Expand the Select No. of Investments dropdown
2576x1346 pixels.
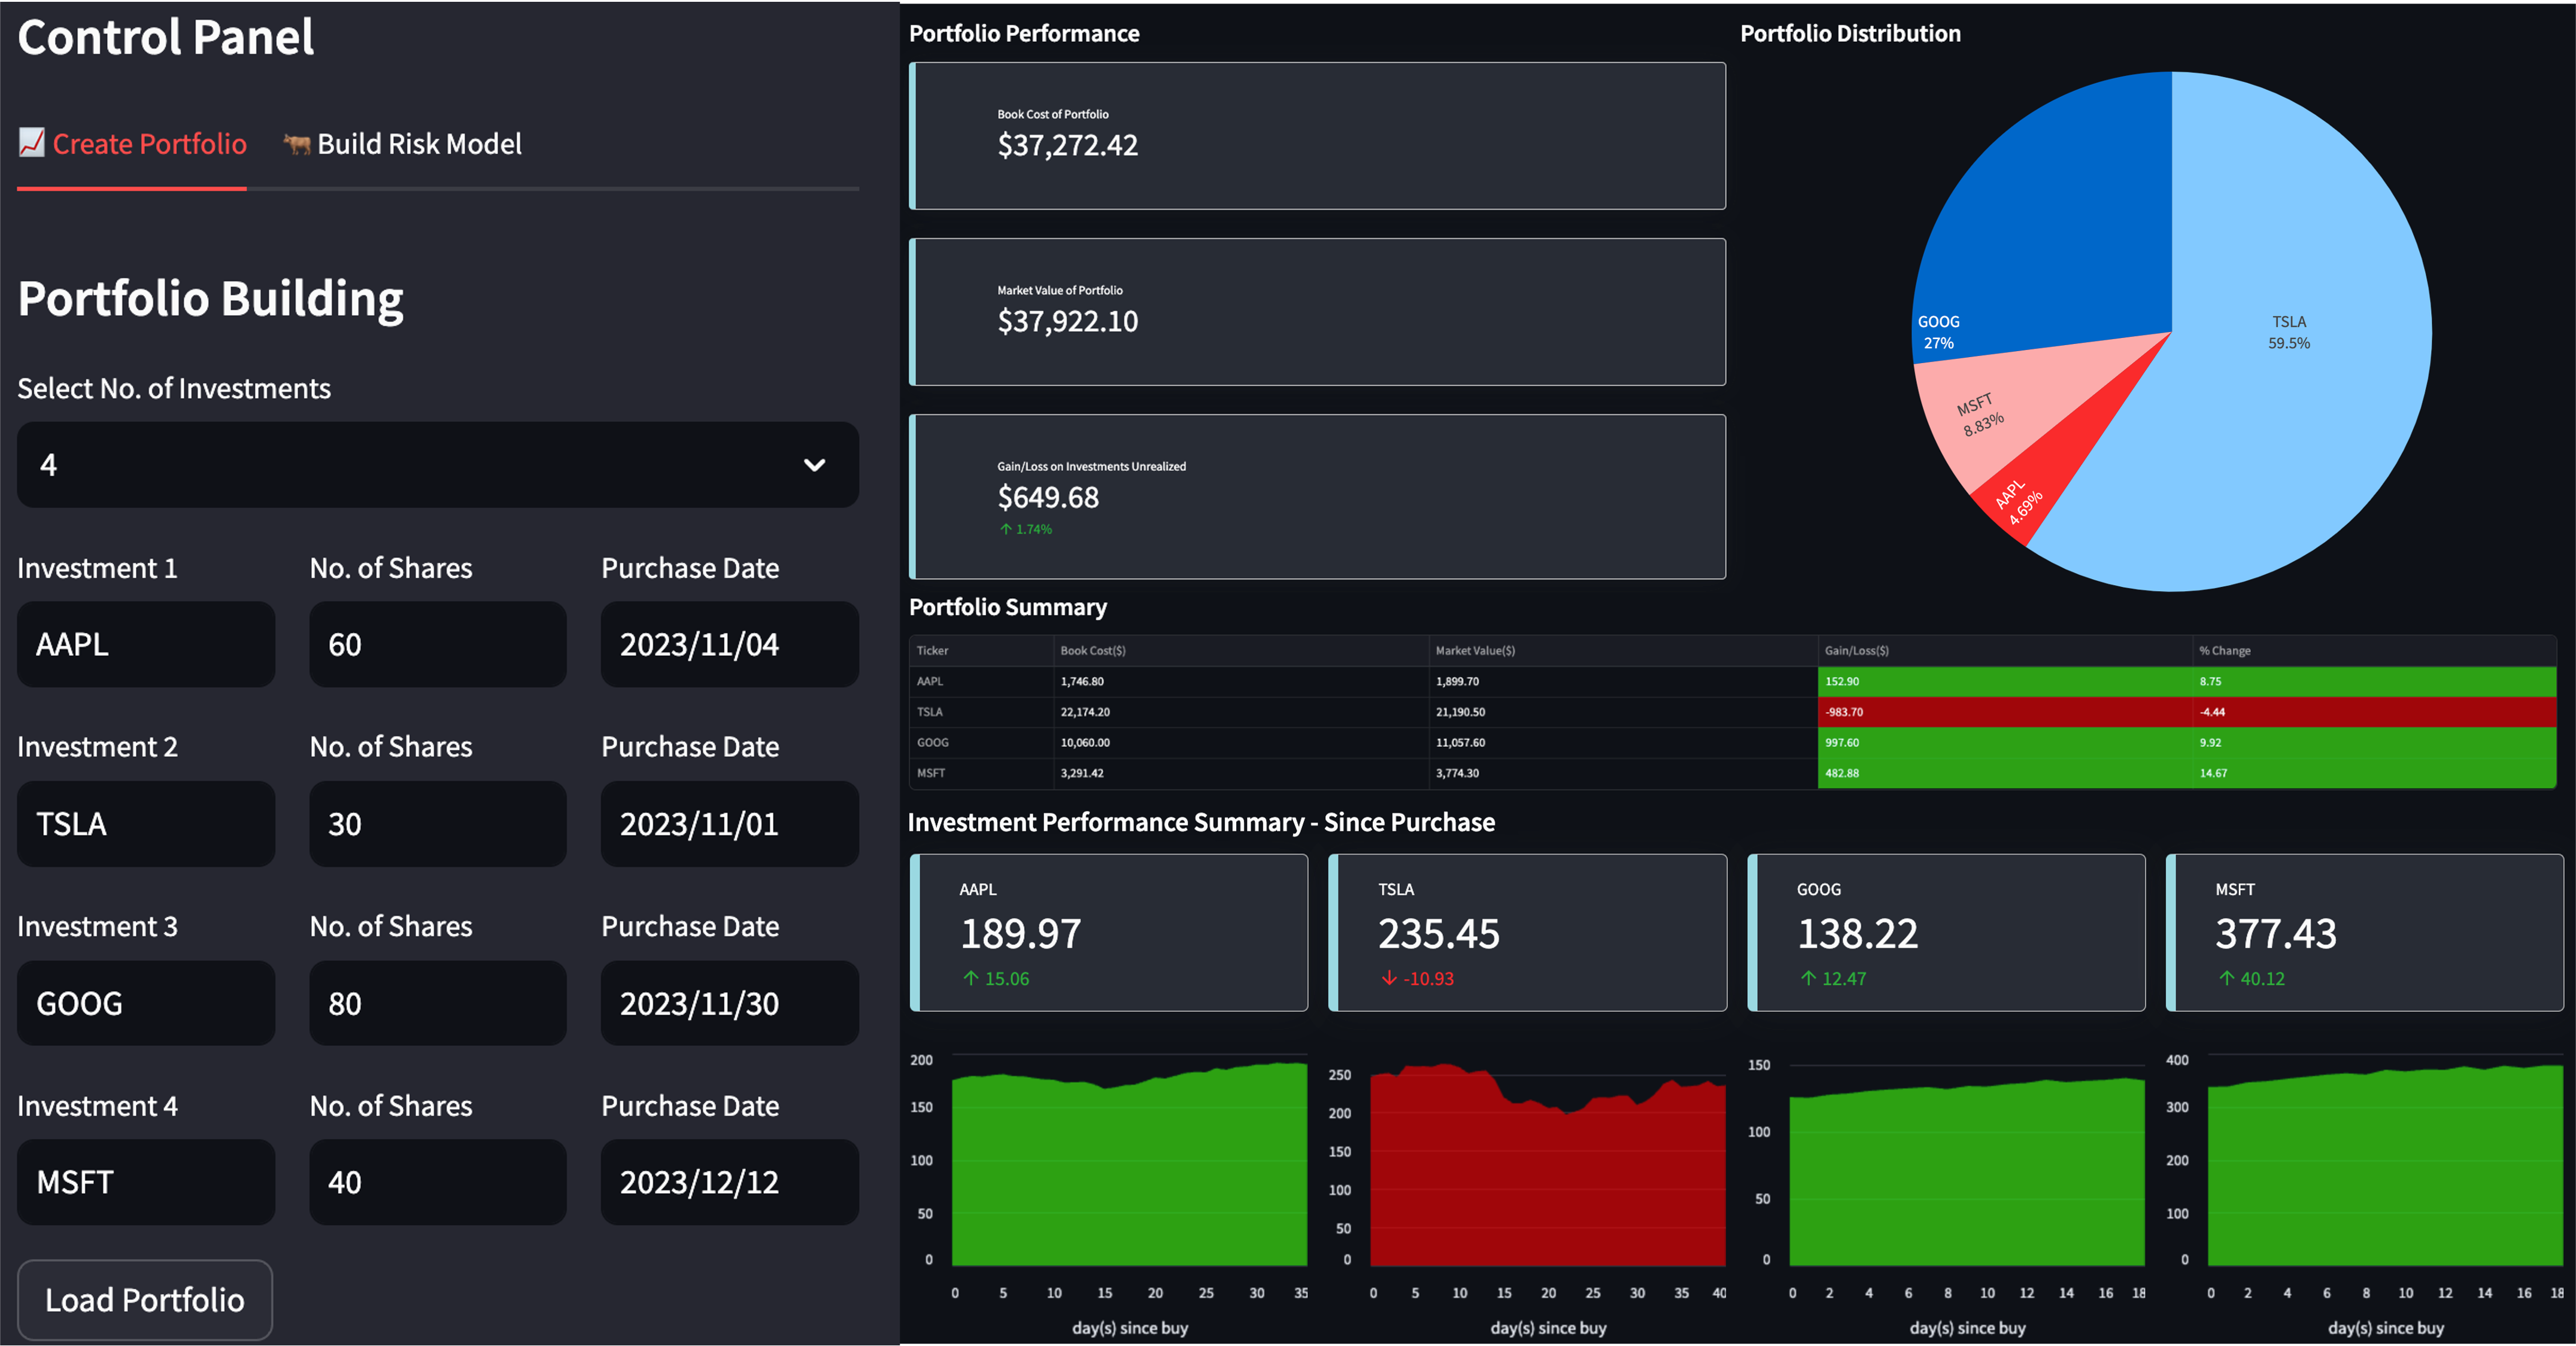[437, 465]
